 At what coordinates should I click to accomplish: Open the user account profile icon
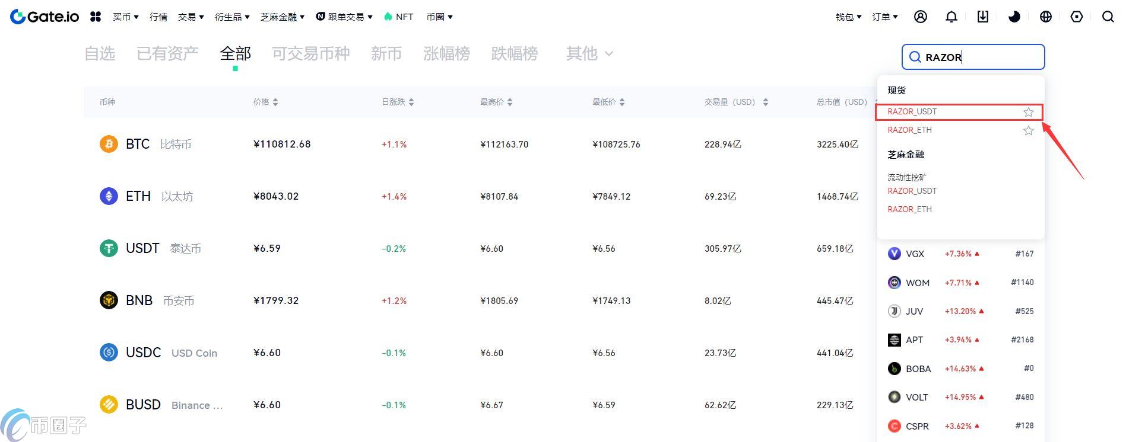(921, 17)
